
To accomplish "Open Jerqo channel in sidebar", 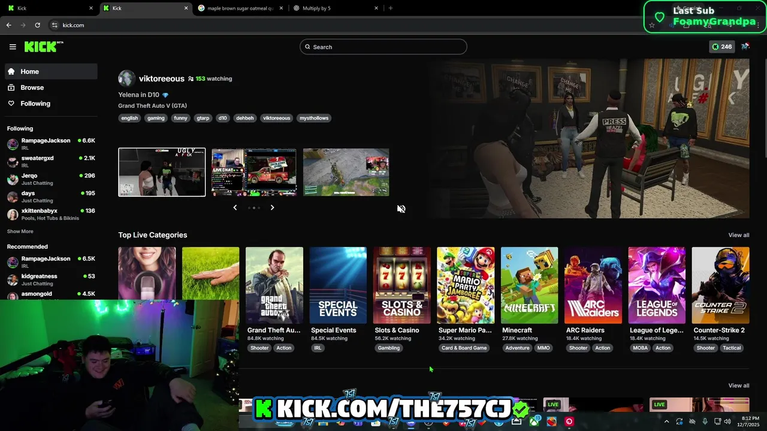I will 51,179.
